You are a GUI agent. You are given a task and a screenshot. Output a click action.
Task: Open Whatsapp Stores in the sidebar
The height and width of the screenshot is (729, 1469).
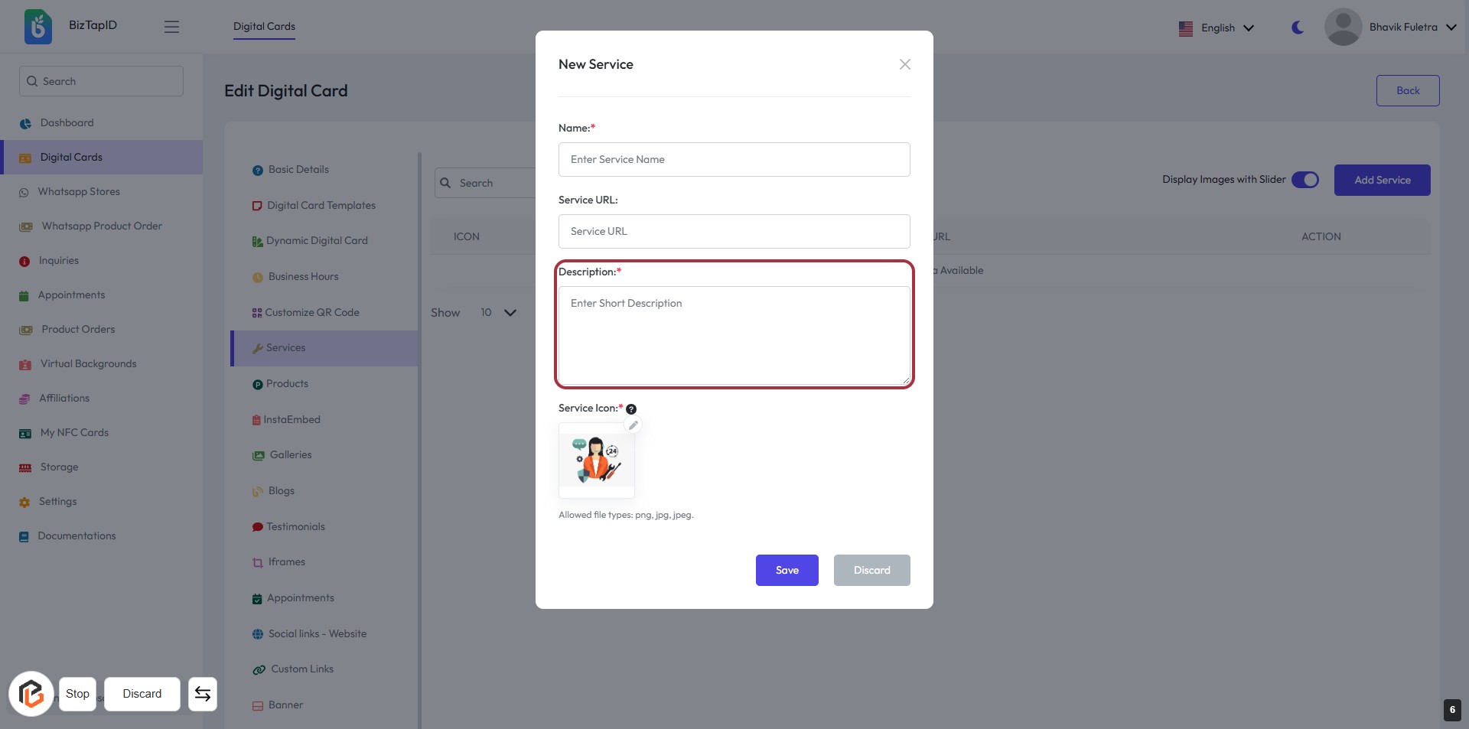(79, 192)
